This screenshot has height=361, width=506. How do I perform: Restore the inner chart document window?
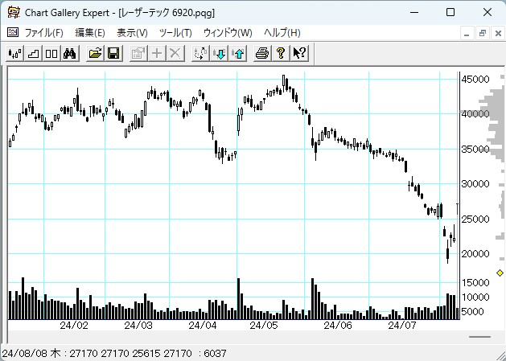click(483, 33)
